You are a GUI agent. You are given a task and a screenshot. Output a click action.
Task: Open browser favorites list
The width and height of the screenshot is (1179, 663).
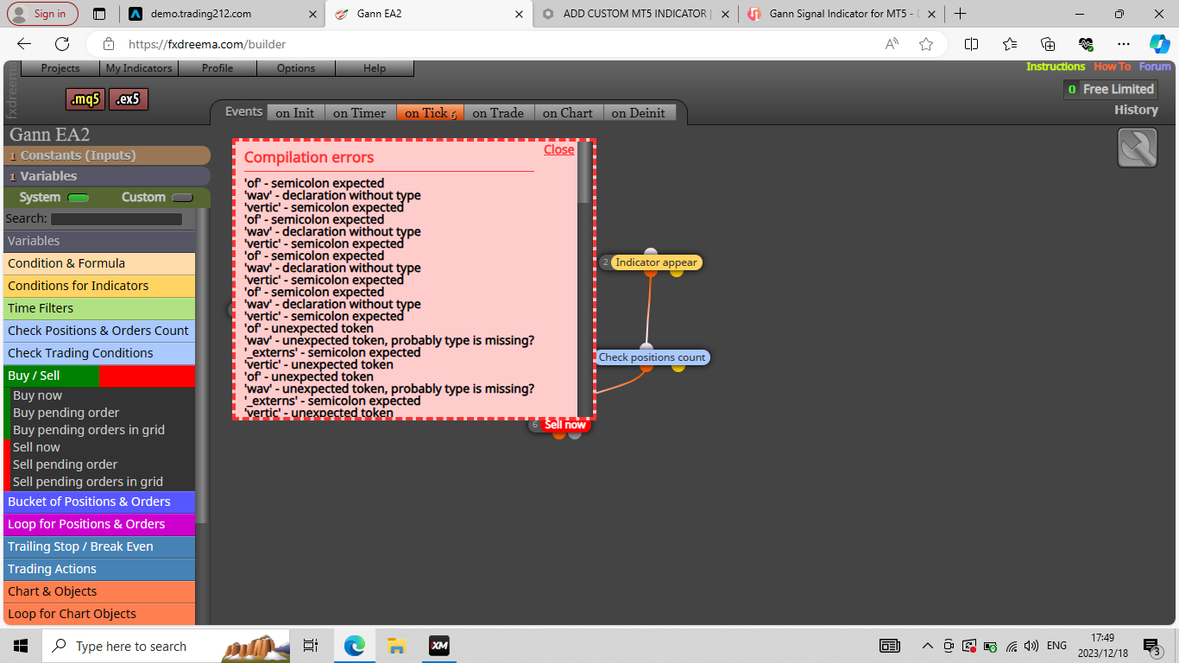point(1010,44)
